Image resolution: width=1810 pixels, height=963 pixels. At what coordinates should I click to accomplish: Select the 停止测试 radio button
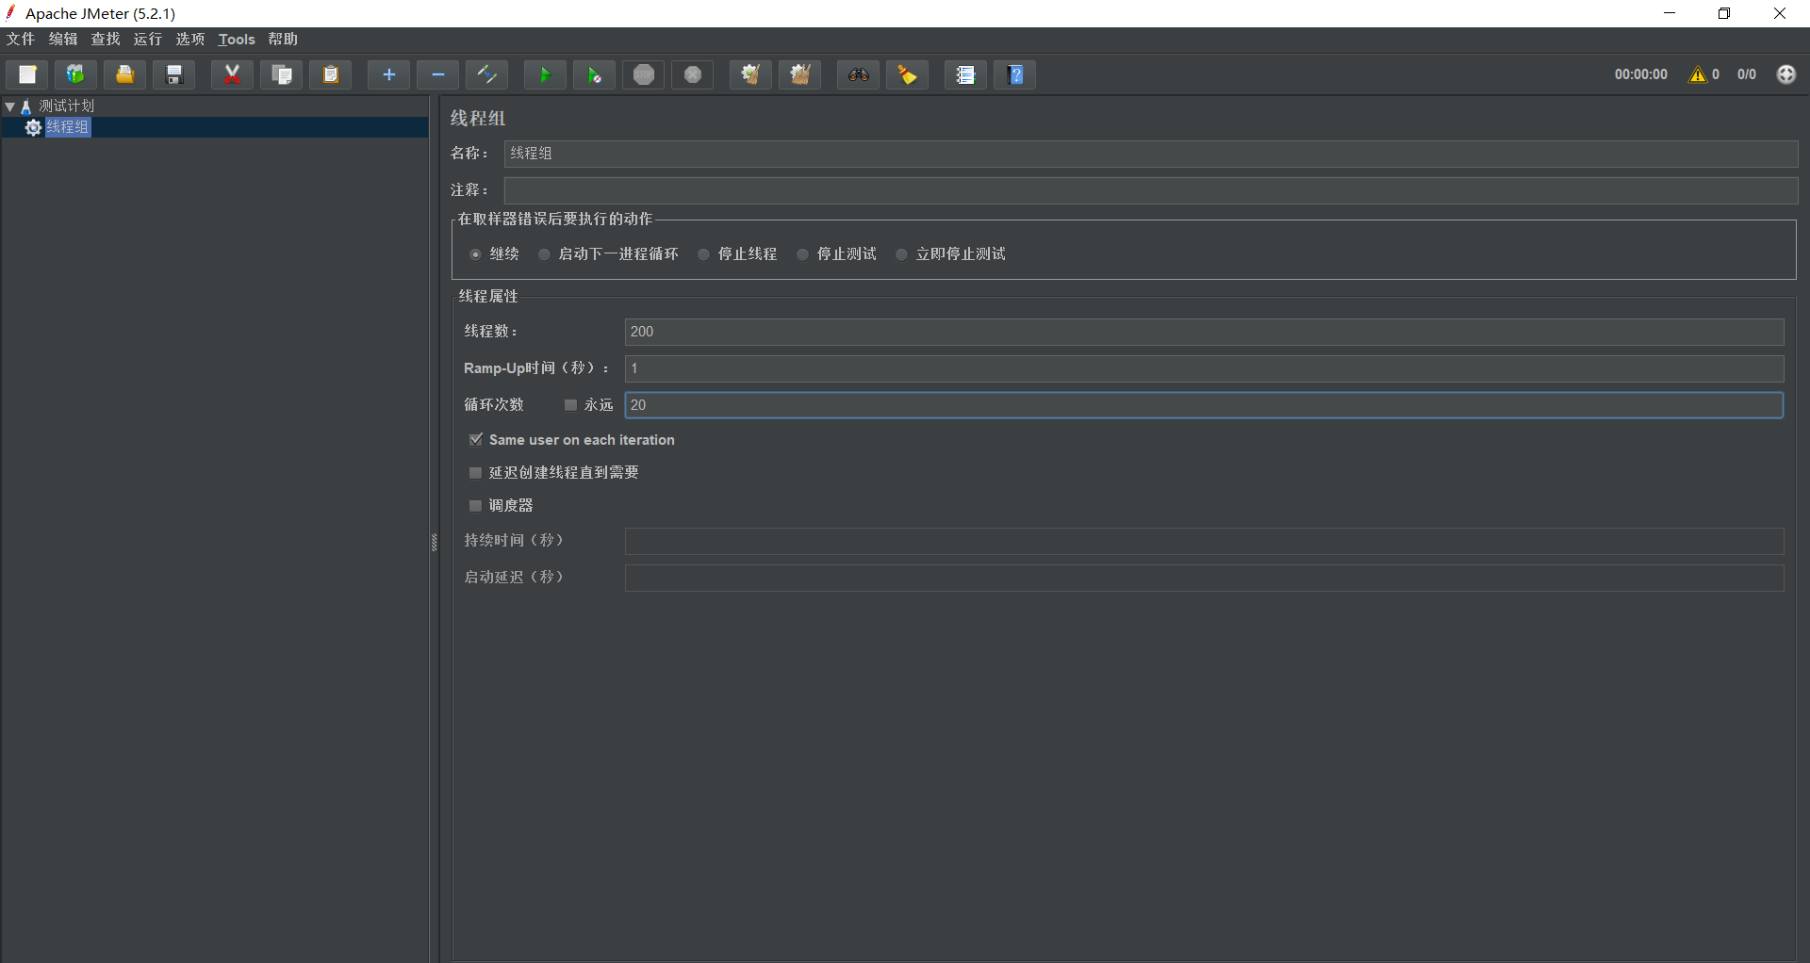[802, 254]
